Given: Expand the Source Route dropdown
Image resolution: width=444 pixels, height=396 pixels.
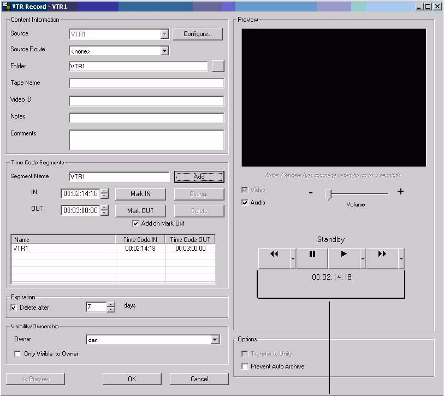Looking at the screenshot, I should click(x=164, y=51).
